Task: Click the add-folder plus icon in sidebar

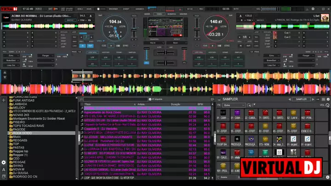Action: click(4, 100)
